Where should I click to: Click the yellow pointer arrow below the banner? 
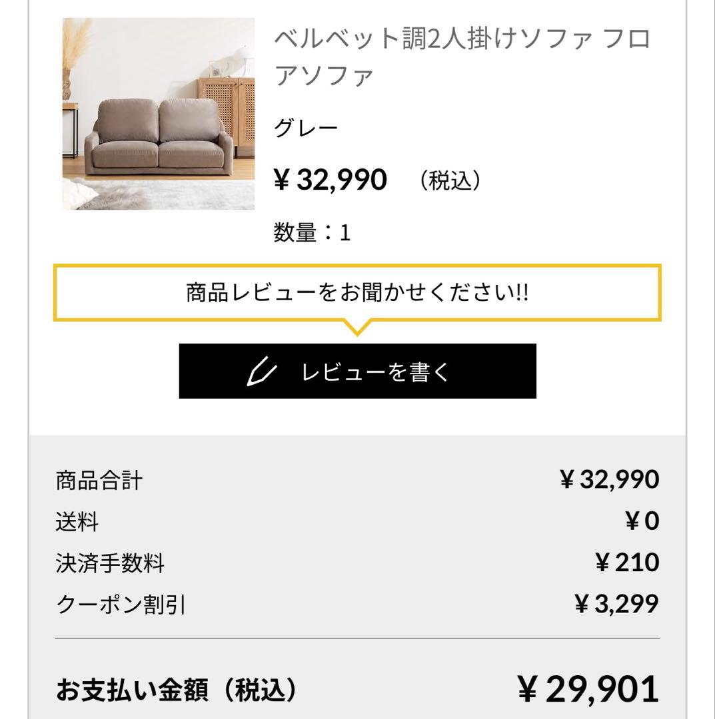click(357, 327)
